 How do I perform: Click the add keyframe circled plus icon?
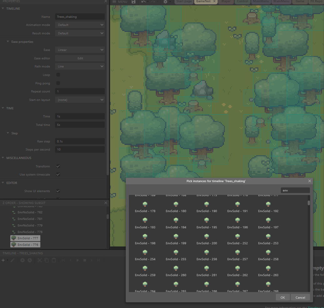[23, 260]
